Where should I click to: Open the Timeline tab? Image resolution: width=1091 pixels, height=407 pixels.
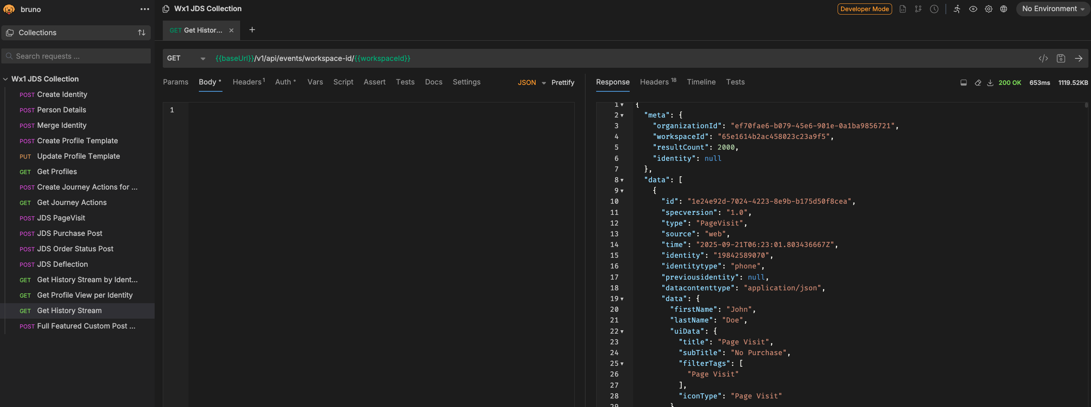click(701, 82)
